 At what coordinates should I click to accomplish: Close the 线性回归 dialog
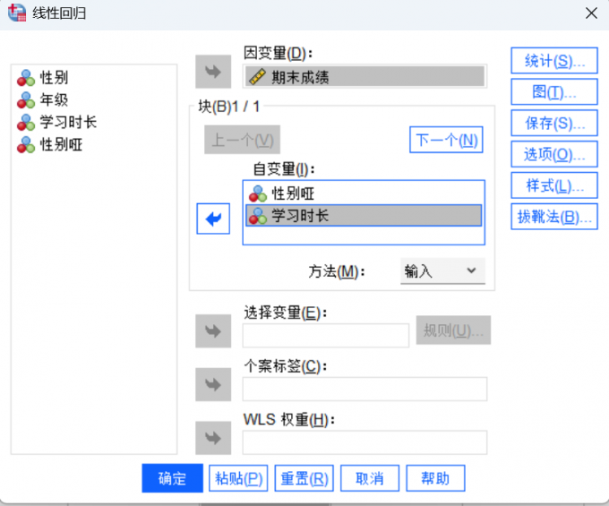point(591,13)
